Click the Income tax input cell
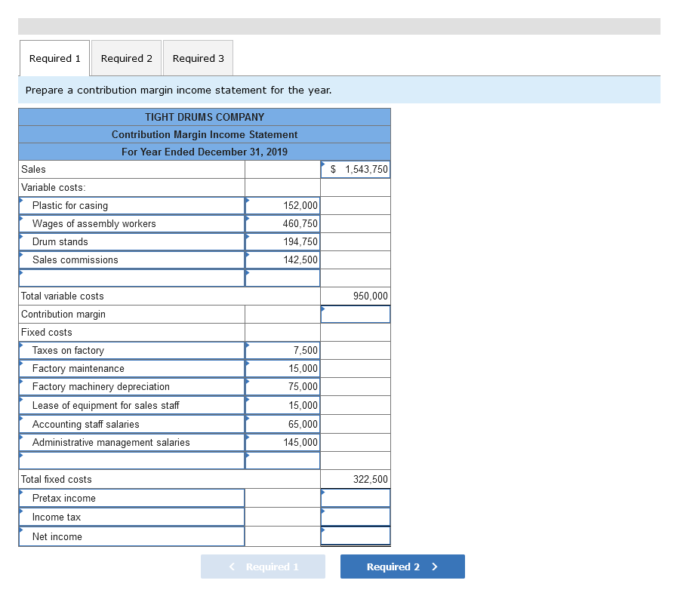Screen dimensions: 693x608 click(x=355, y=517)
